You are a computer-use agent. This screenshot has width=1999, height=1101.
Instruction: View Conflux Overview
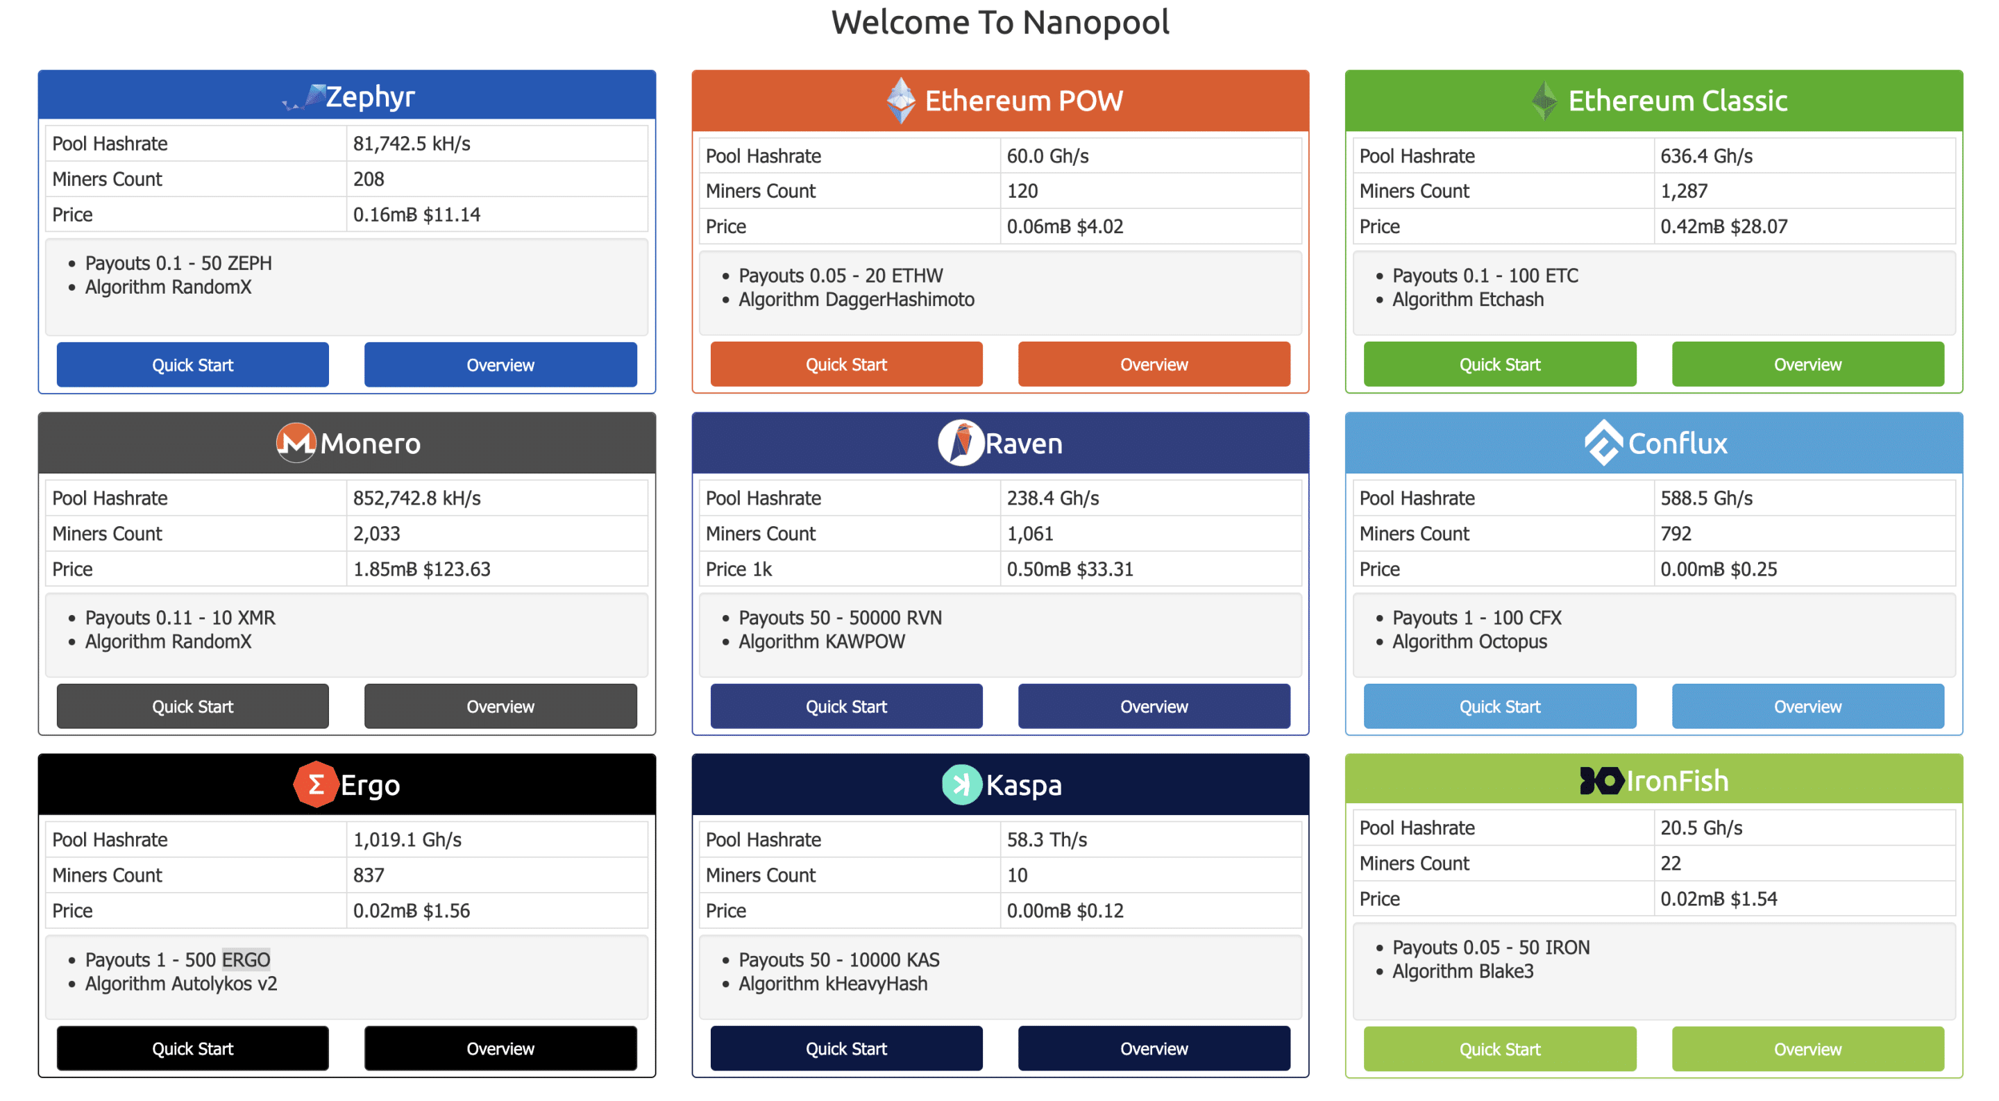[1807, 706]
